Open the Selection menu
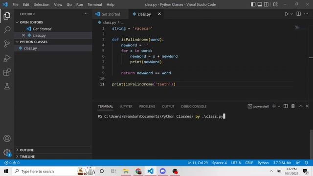Screen dimensions: 313x176 (42, 4)
